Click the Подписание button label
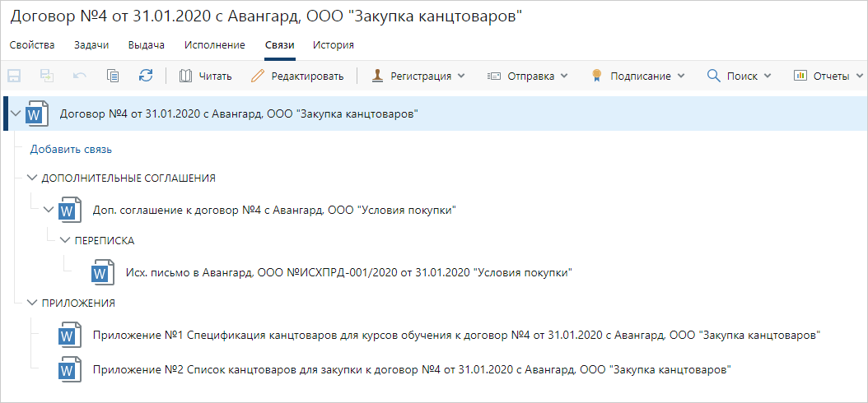The height and width of the screenshot is (403, 868). pos(641,76)
